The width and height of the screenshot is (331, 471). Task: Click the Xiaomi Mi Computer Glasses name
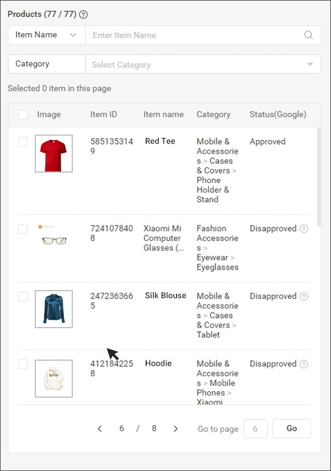164,238
